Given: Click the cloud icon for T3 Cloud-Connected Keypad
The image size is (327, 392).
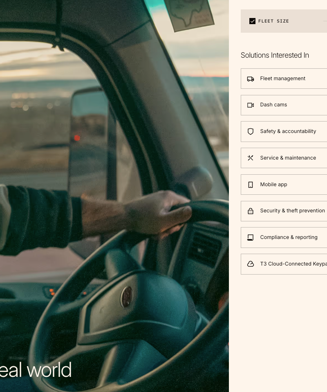Looking at the screenshot, I should [x=250, y=264].
